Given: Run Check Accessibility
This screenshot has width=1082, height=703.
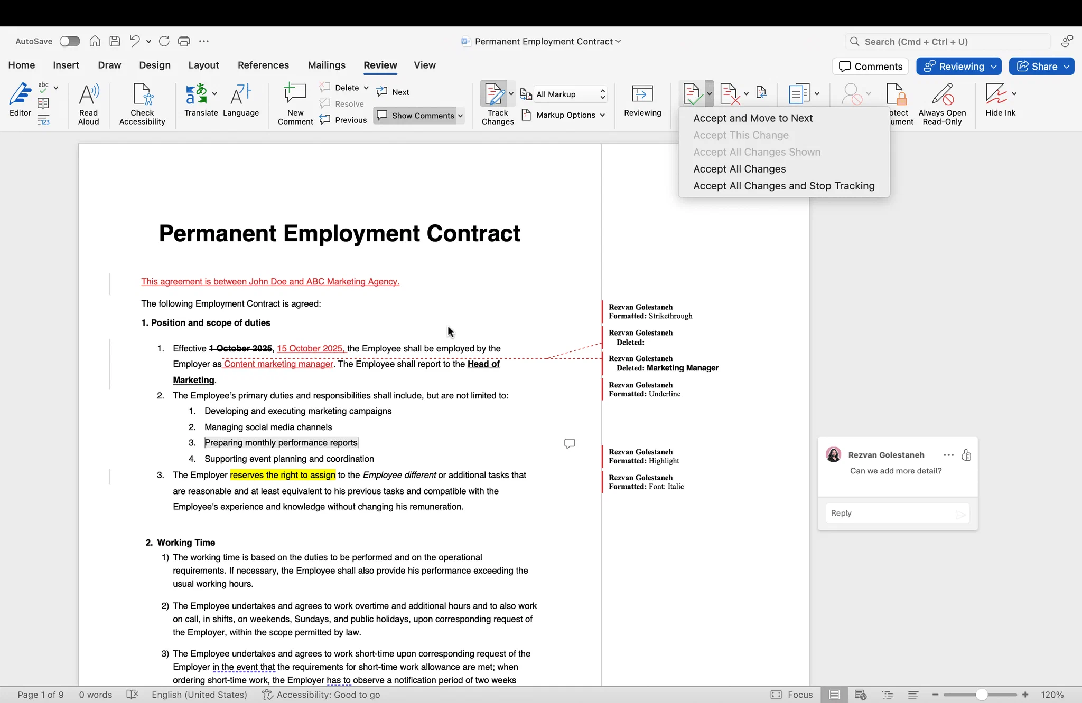Looking at the screenshot, I should pyautogui.click(x=142, y=104).
